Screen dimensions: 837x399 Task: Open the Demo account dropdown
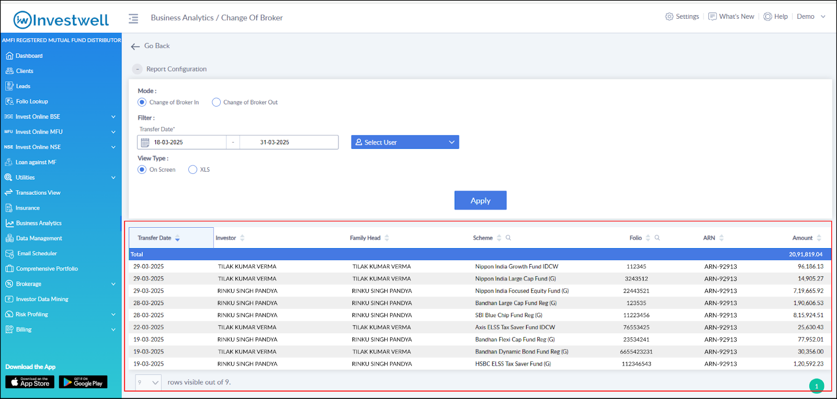tap(811, 17)
